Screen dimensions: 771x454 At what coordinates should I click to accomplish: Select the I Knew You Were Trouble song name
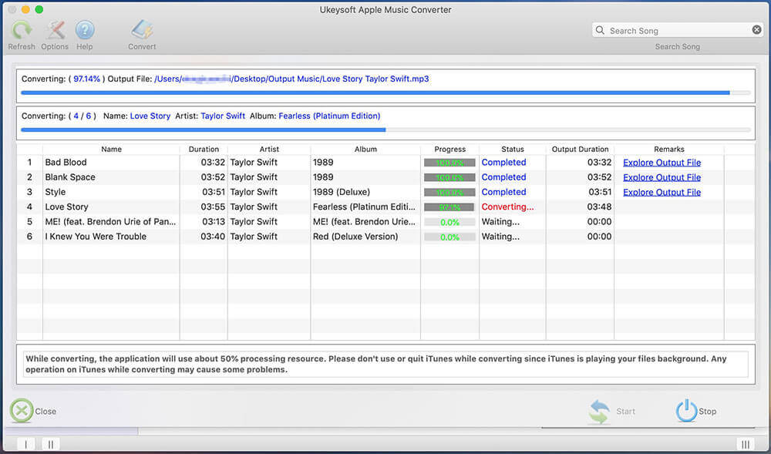pyautogui.click(x=96, y=237)
